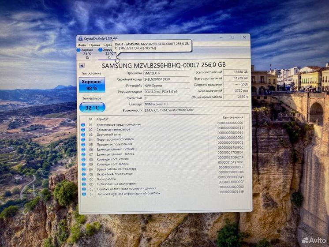Click the Атрибут column header
329x247 pixels.
pos(102,119)
